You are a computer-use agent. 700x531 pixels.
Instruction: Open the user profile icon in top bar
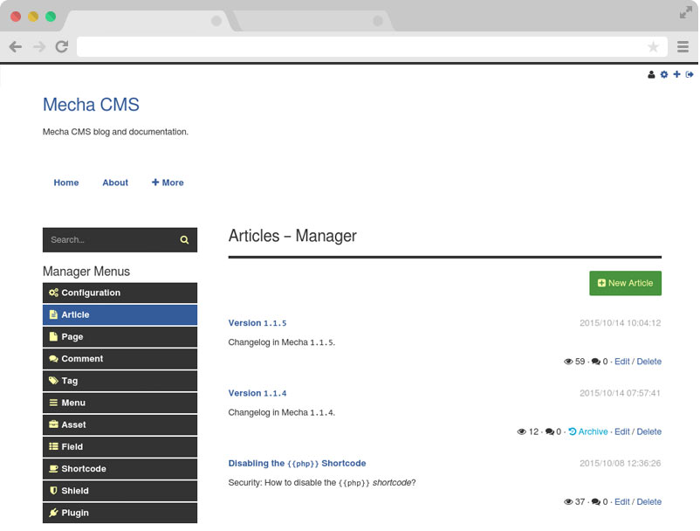(x=651, y=74)
